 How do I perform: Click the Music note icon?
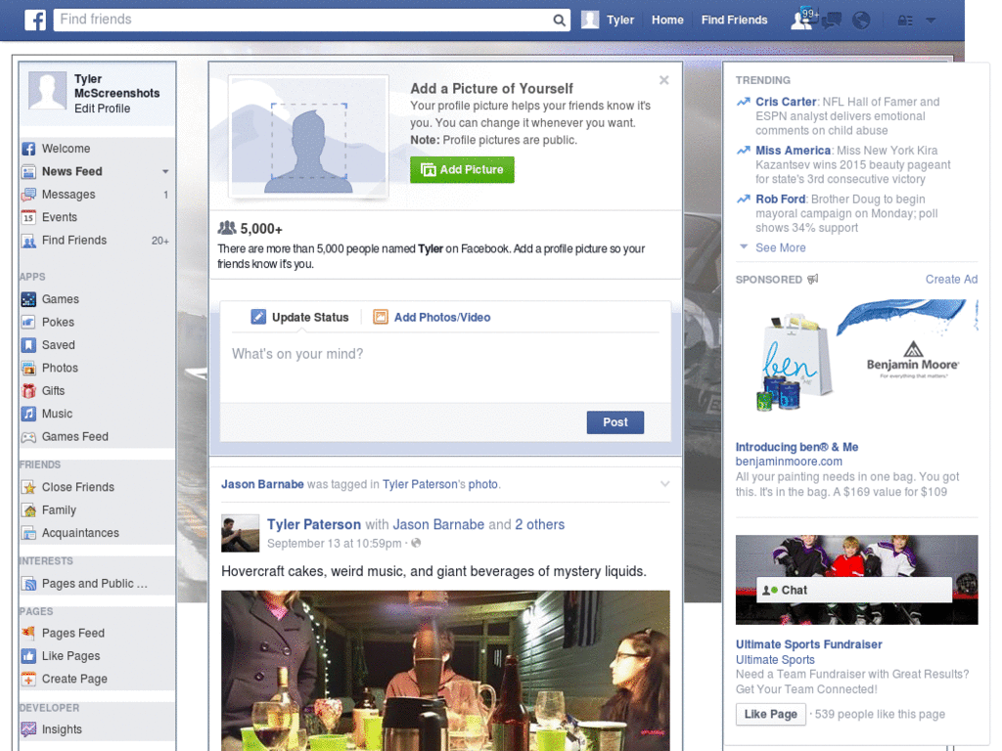[28, 414]
